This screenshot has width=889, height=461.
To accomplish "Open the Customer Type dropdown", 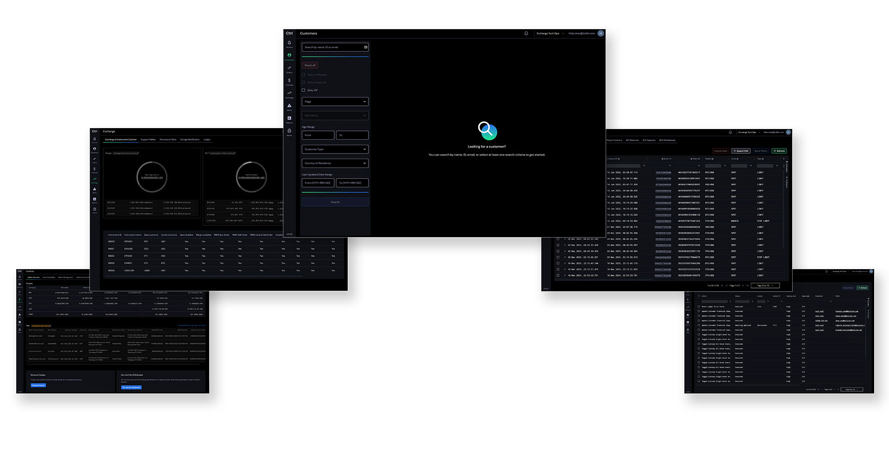I will coord(335,149).
